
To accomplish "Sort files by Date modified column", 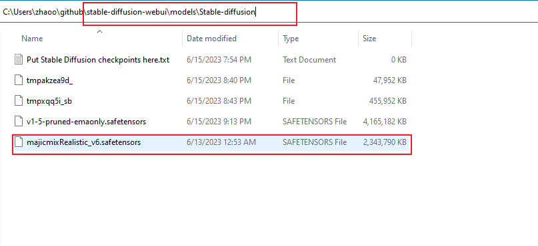I will pos(211,39).
